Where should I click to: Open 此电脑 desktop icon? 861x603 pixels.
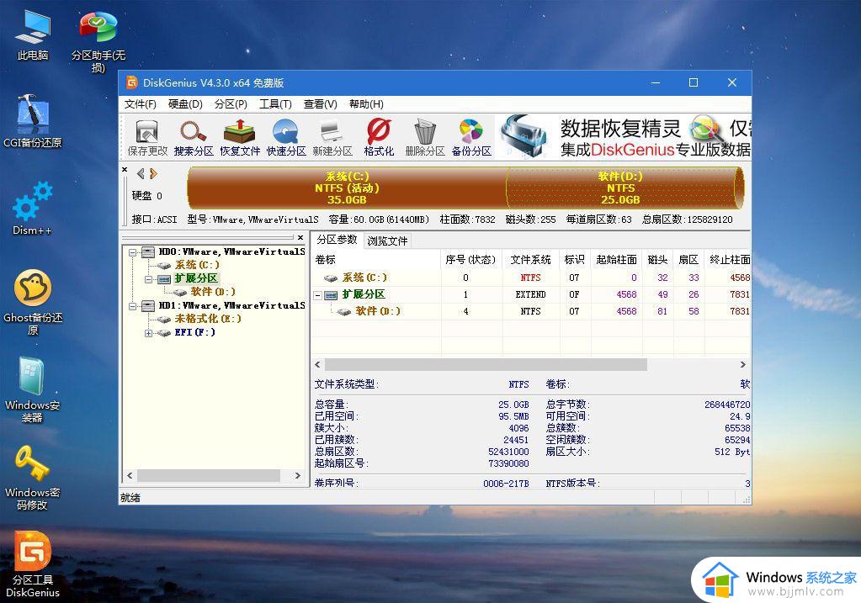click(x=32, y=34)
